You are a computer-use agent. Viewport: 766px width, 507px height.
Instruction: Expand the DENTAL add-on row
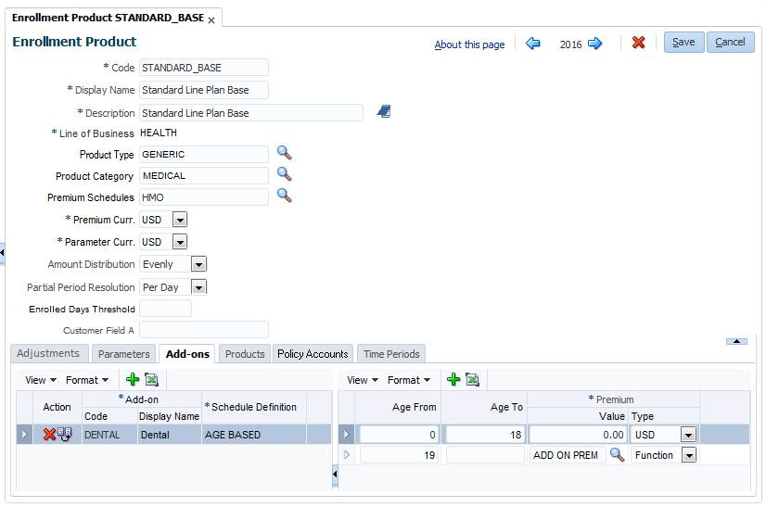coord(24,434)
